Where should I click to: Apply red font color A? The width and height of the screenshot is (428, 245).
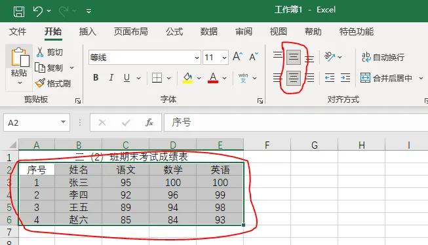[213, 78]
